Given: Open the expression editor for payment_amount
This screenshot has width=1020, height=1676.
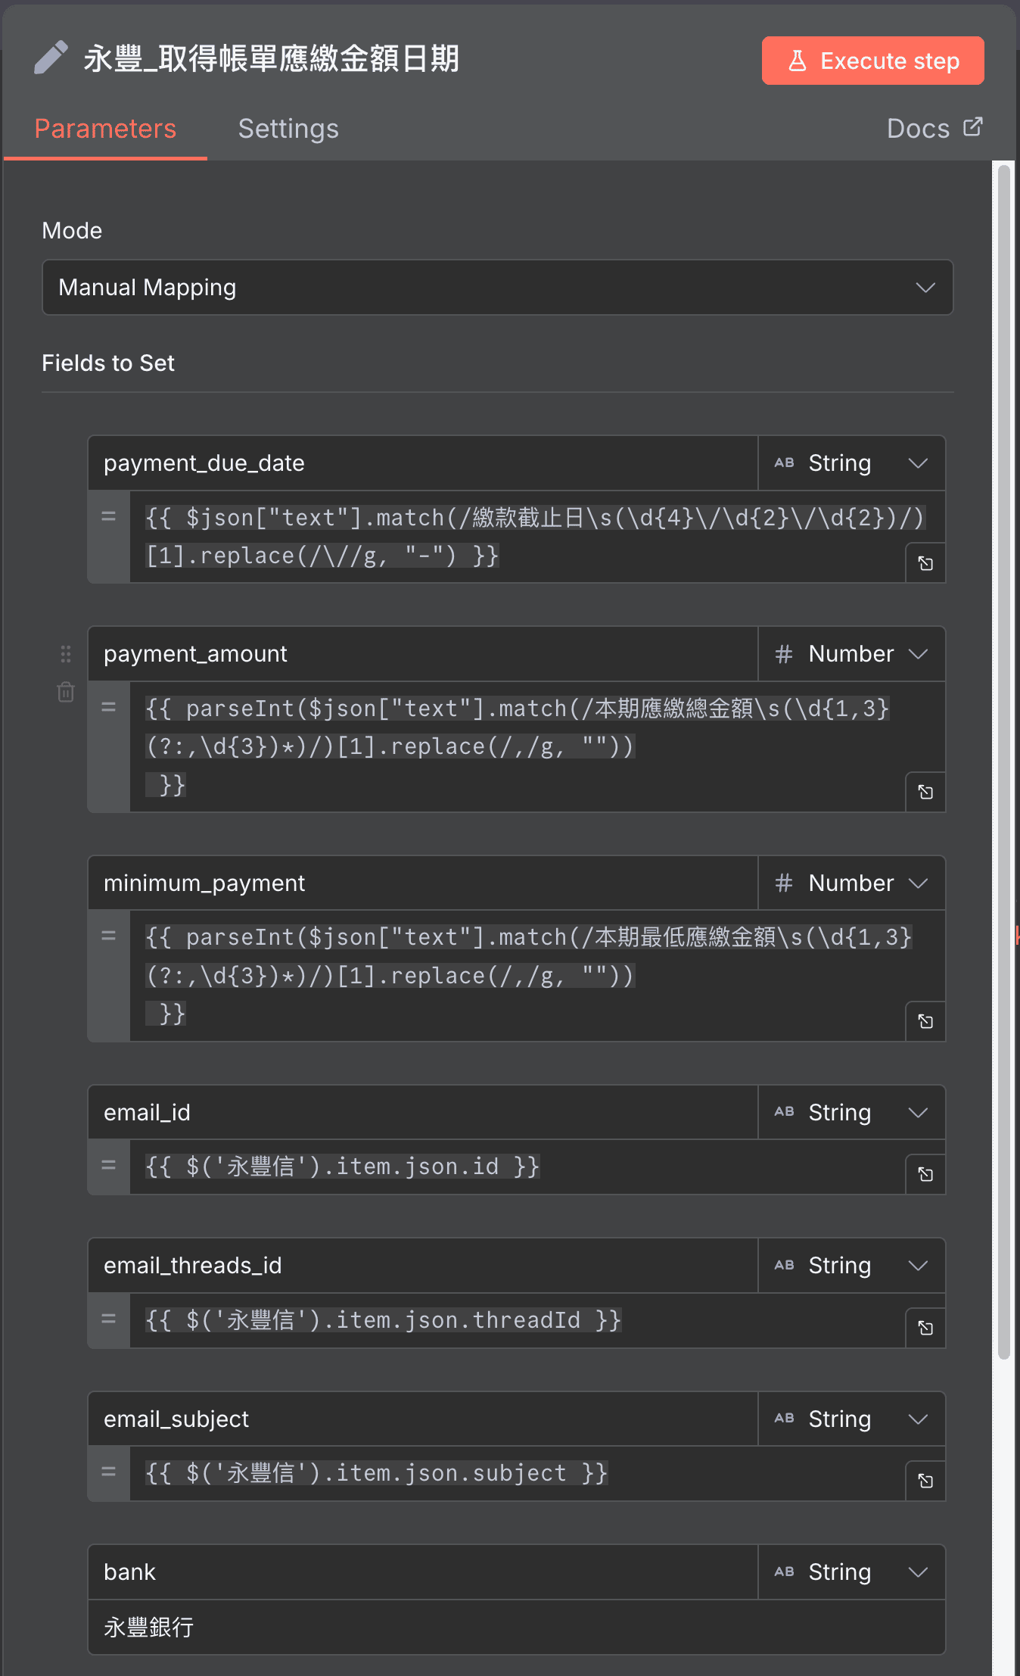Looking at the screenshot, I should click(x=925, y=792).
